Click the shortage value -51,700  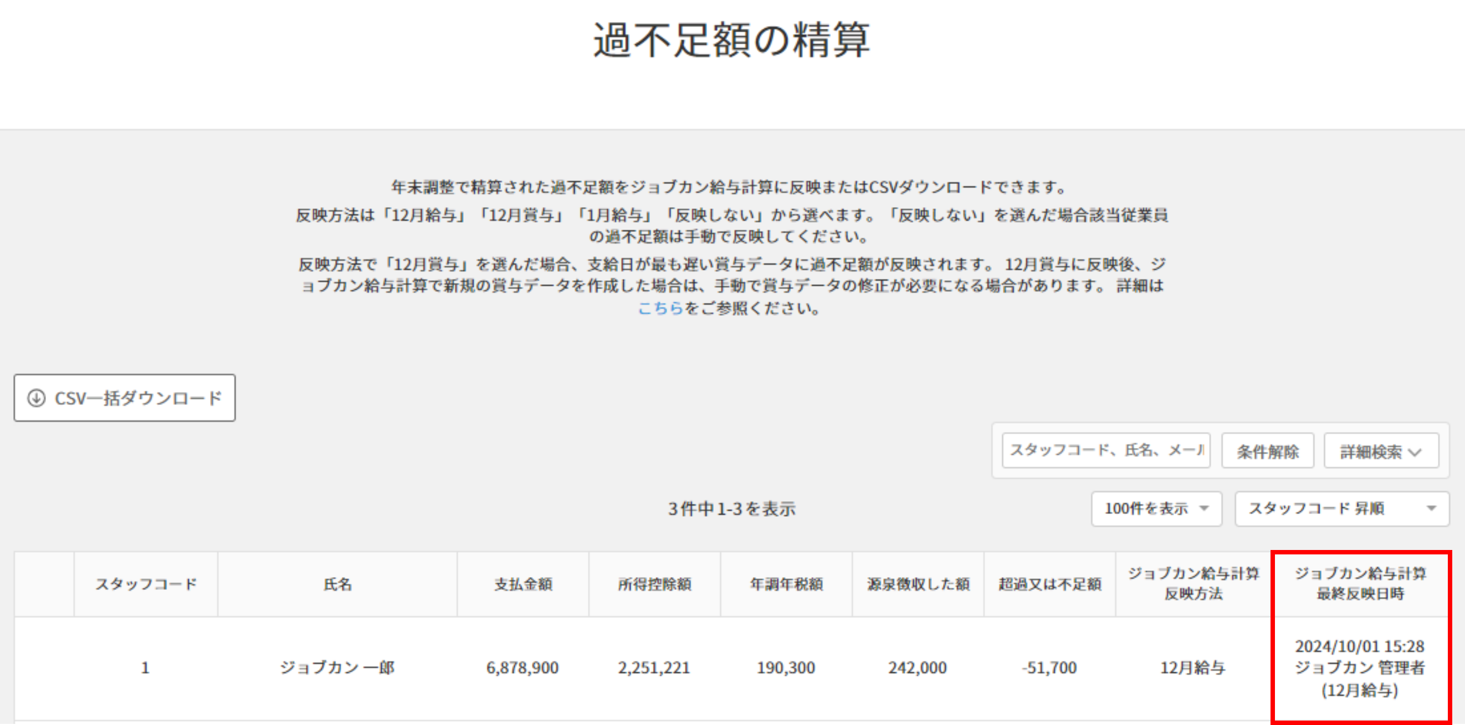1049,668
